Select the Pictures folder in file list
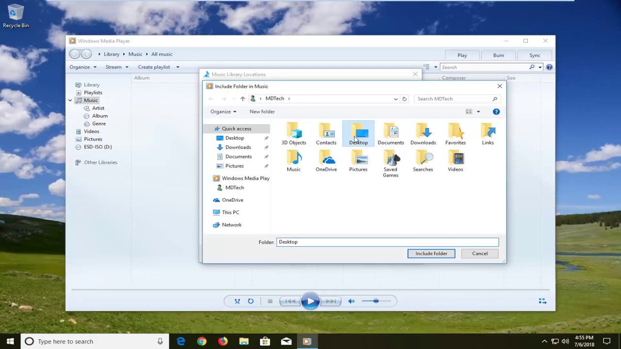 pyautogui.click(x=358, y=160)
